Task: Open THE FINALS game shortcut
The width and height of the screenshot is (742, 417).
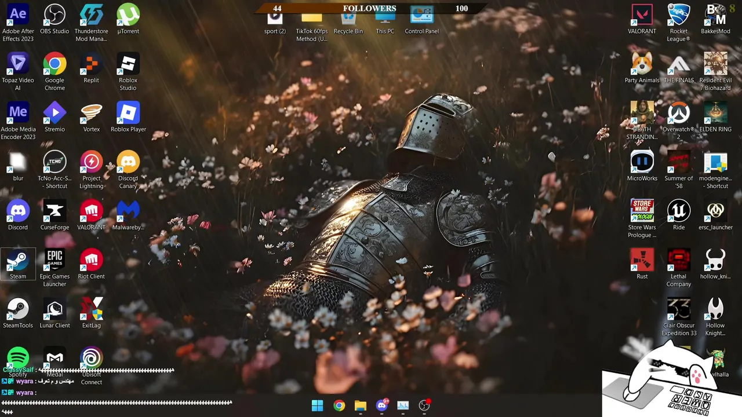Action: [x=679, y=68]
